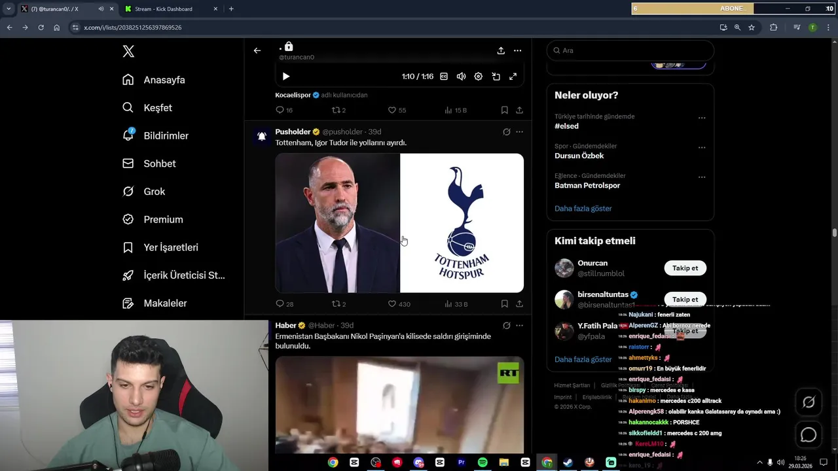Open Grok from the sidebar
The height and width of the screenshot is (471, 838).
[x=143, y=192]
